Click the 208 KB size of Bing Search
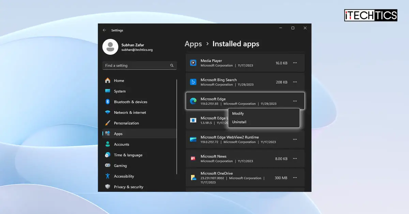 click(282, 82)
